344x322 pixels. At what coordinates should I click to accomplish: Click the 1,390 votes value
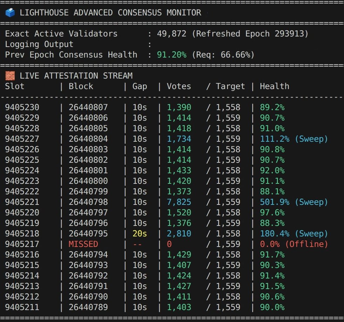click(x=179, y=107)
